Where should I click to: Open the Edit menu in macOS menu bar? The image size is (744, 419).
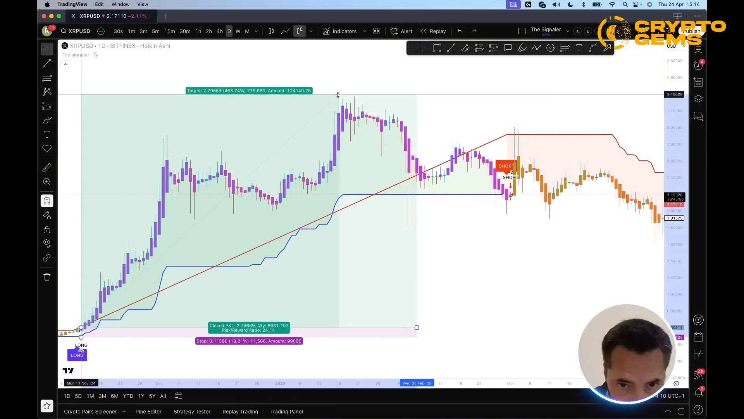point(99,4)
